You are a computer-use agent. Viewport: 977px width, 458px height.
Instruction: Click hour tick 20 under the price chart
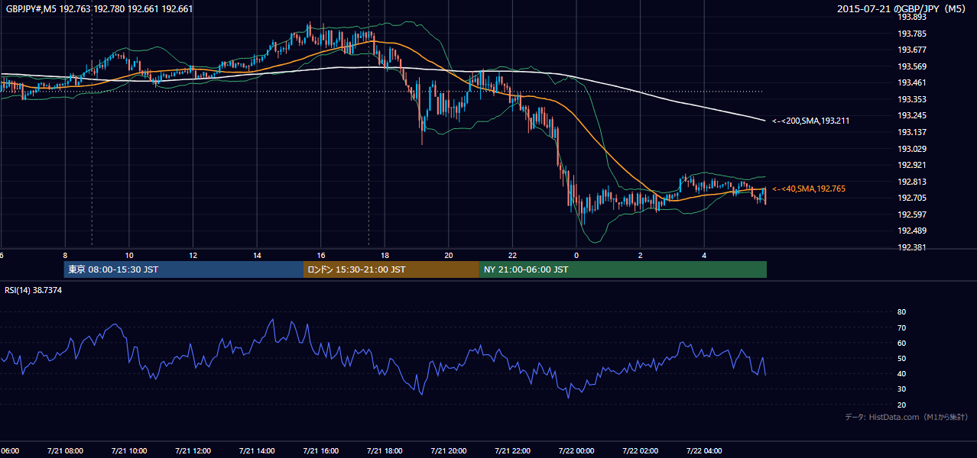(449, 255)
